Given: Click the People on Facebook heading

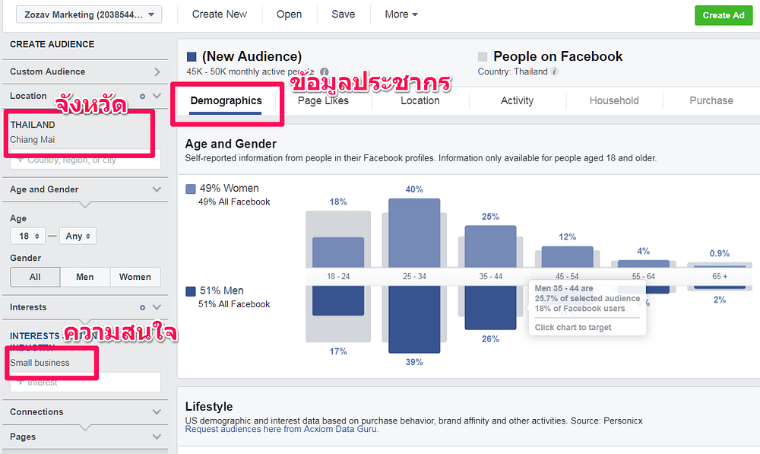Looking at the screenshot, I should pos(558,57).
